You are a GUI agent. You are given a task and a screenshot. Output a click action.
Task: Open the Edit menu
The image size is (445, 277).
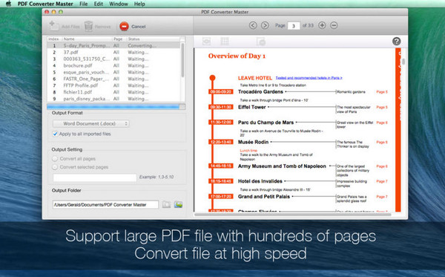click(x=99, y=4)
